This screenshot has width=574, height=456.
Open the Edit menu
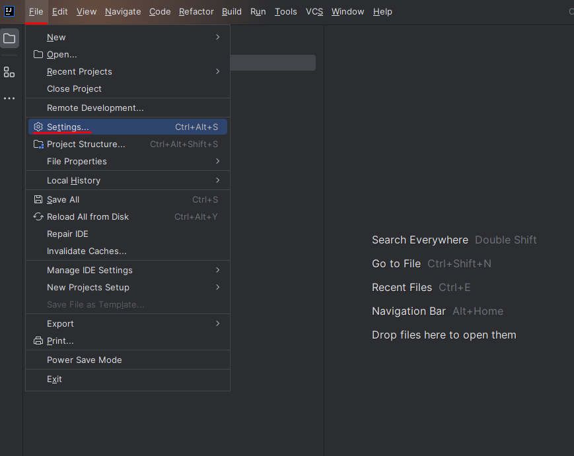point(59,12)
